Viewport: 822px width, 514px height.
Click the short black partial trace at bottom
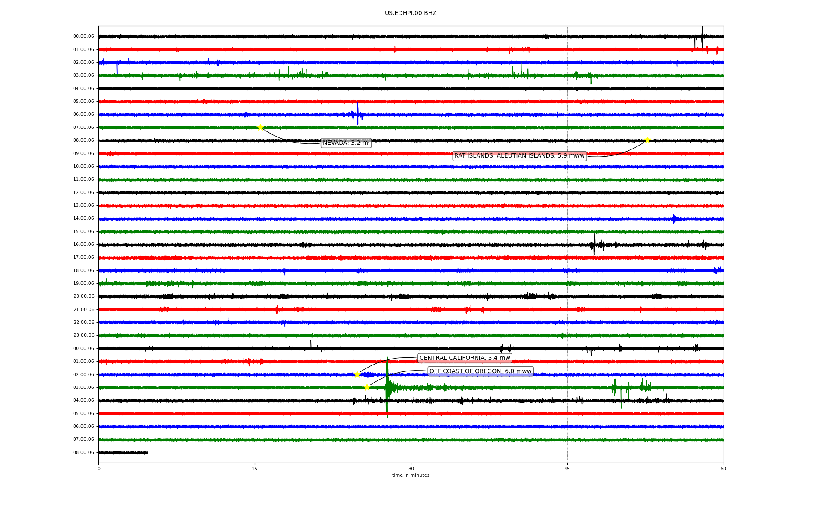point(123,453)
